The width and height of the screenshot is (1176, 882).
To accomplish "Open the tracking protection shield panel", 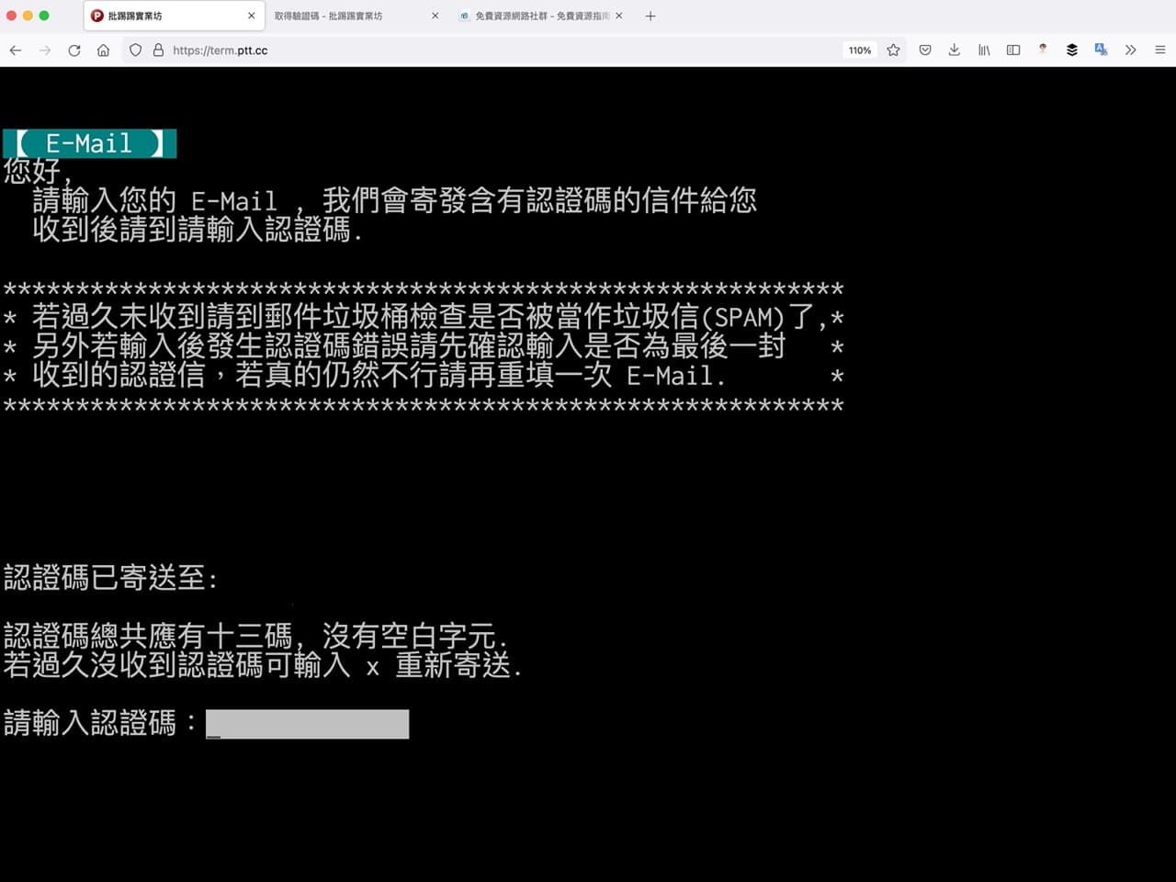I will (x=135, y=51).
